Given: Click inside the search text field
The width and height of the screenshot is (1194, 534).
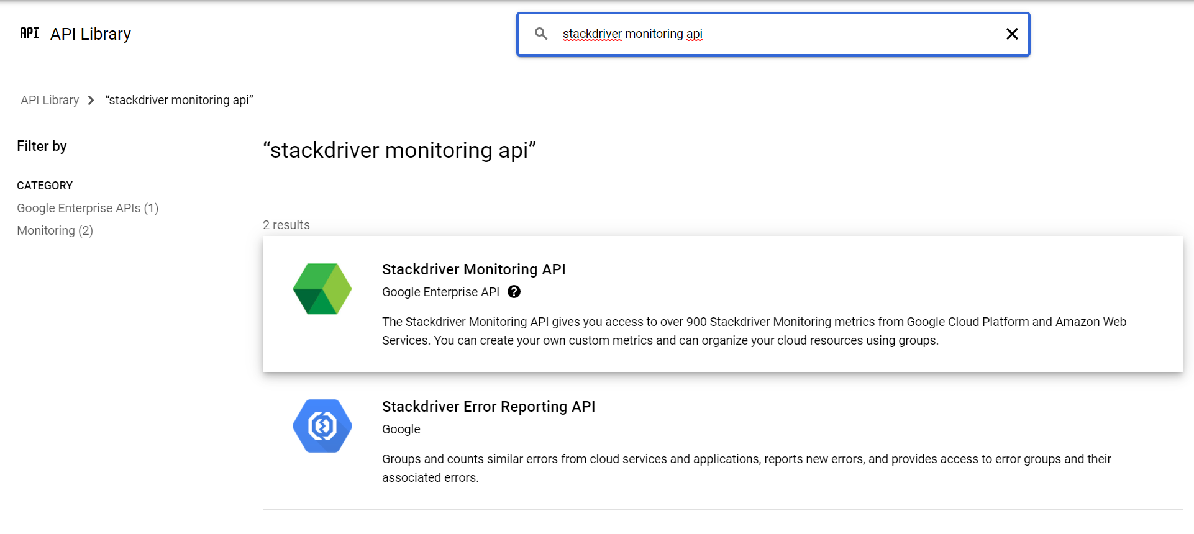Looking at the screenshot, I should [x=777, y=34].
